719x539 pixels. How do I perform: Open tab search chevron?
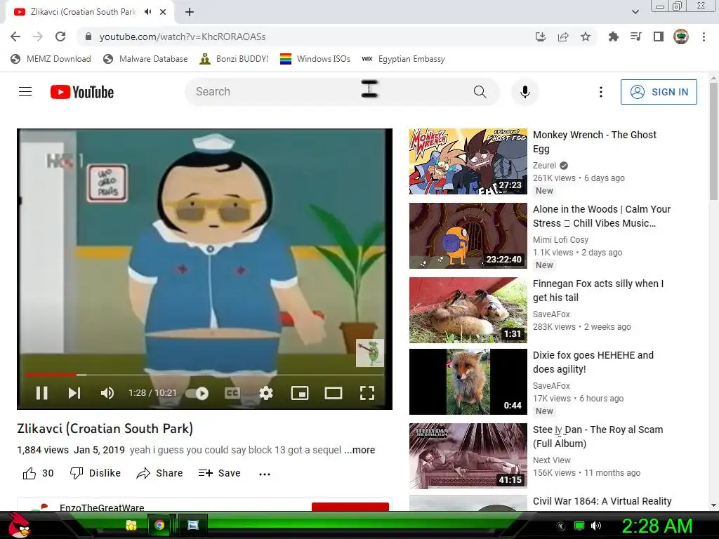tap(635, 12)
